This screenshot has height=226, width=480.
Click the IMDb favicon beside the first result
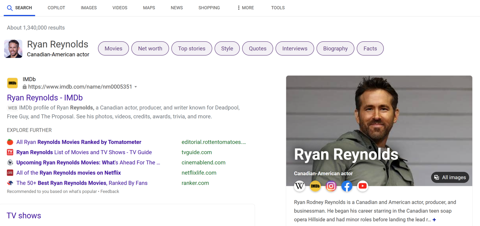point(12,83)
